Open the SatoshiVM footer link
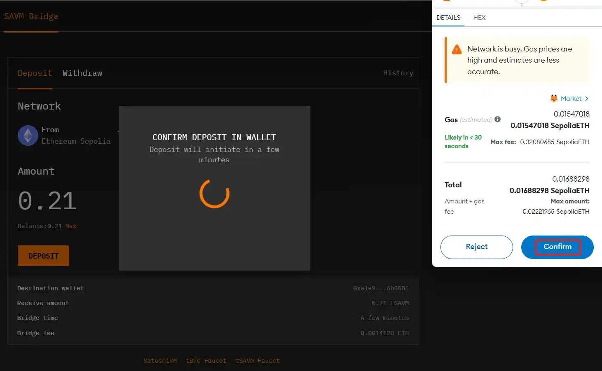 (x=160, y=361)
